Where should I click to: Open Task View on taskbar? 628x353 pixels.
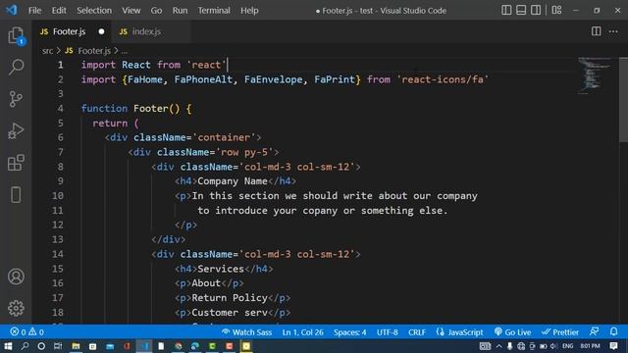point(58,346)
